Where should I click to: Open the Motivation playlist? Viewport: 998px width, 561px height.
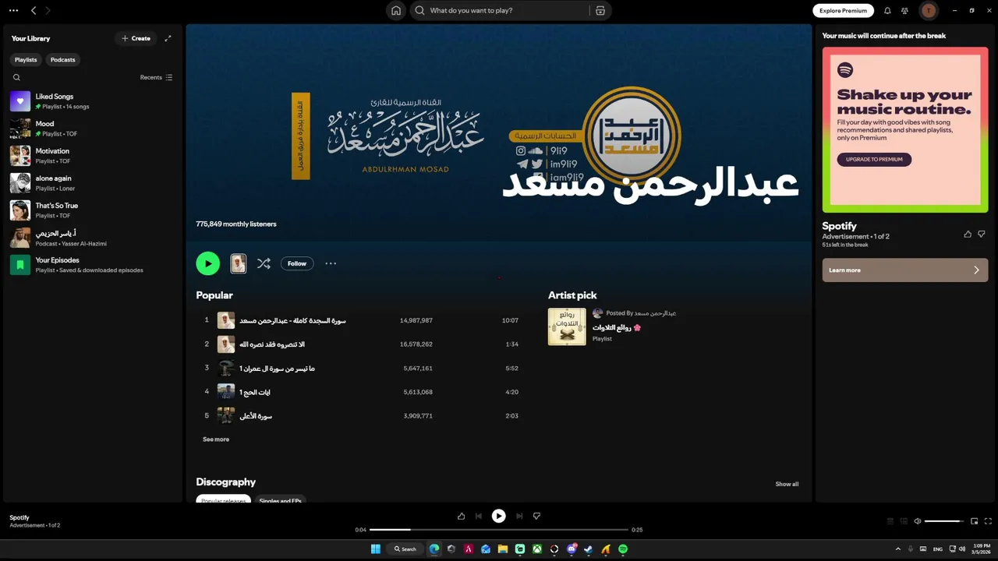(x=92, y=156)
